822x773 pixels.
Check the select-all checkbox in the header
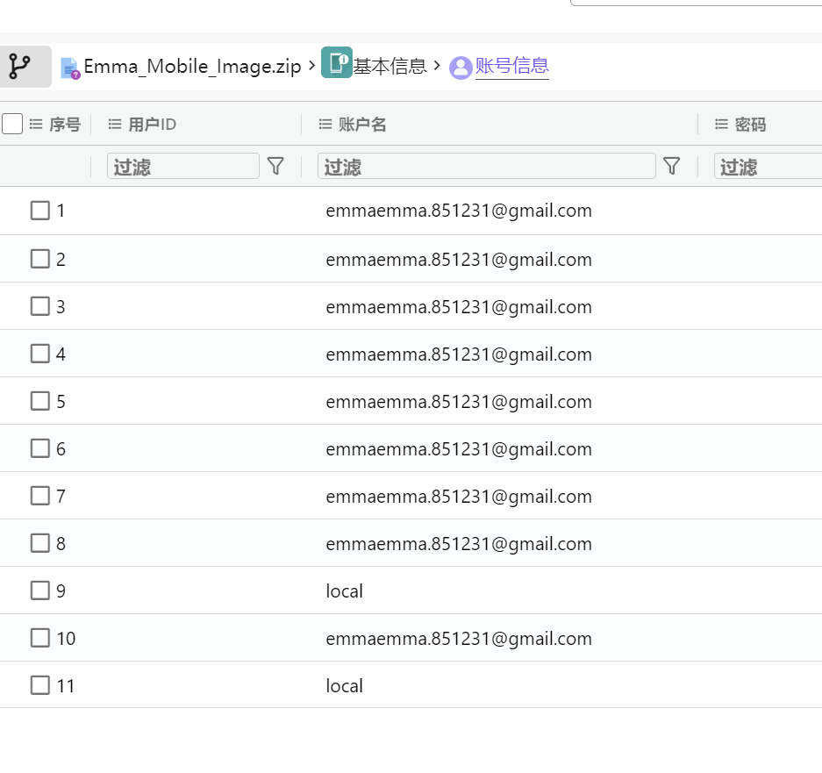(x=12, y=124)
